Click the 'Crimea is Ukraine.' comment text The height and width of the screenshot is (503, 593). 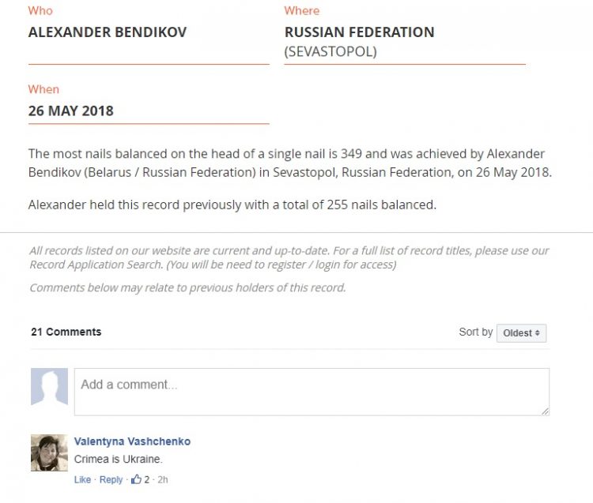pos(118,459)
